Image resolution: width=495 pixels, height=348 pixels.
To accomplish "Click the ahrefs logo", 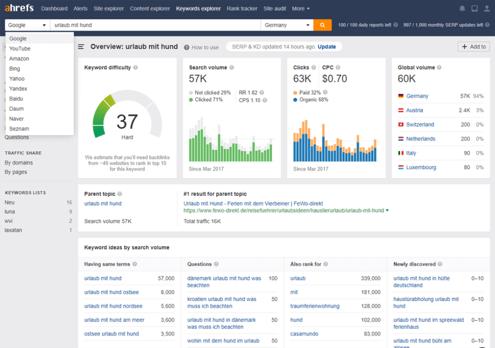I will (x=19, y=8).
